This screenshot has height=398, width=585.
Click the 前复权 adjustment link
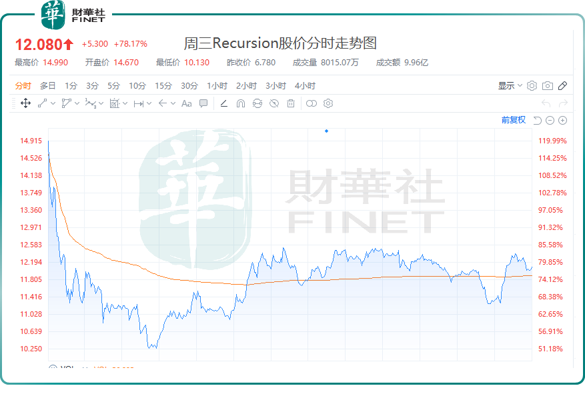click(x=514, y=120)
